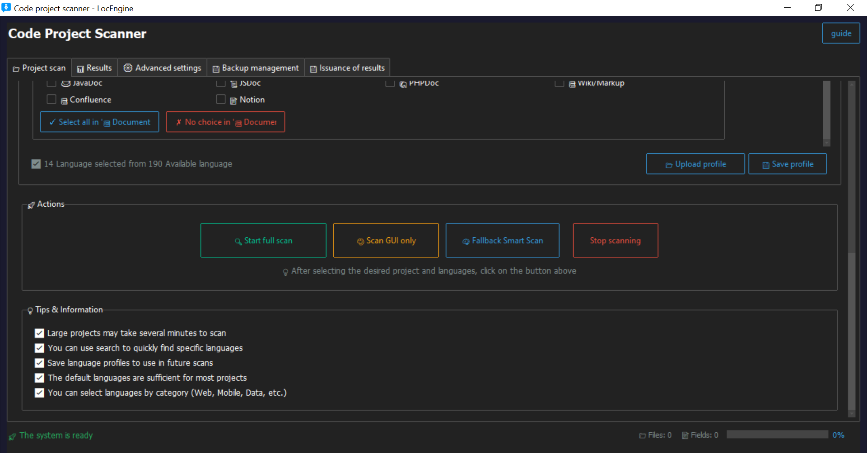This screenshot has height=453, width=867.
Task: Click the Fields counter document icon
Action: pos(685,435)
